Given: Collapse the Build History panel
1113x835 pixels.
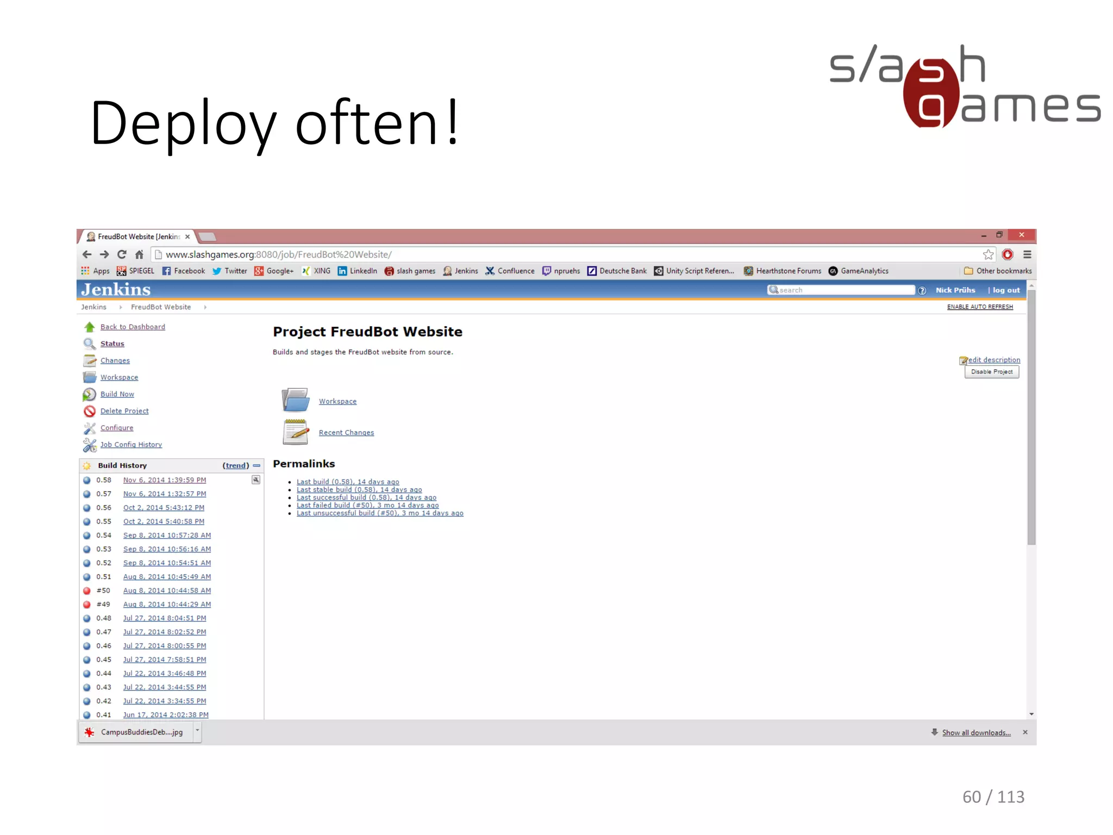Looking at the screenshot, I should click(257, 465).
